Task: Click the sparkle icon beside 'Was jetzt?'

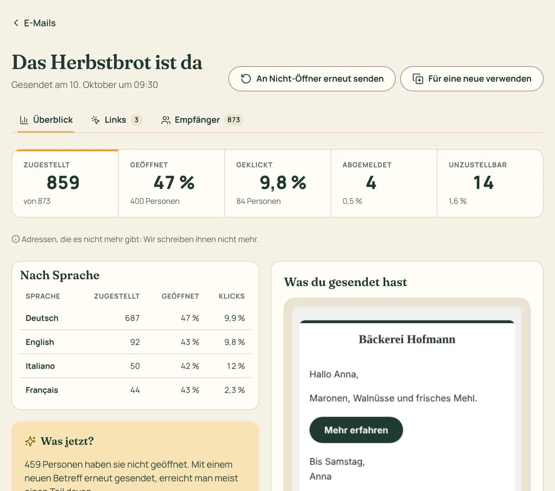Action: click(30, 441)
